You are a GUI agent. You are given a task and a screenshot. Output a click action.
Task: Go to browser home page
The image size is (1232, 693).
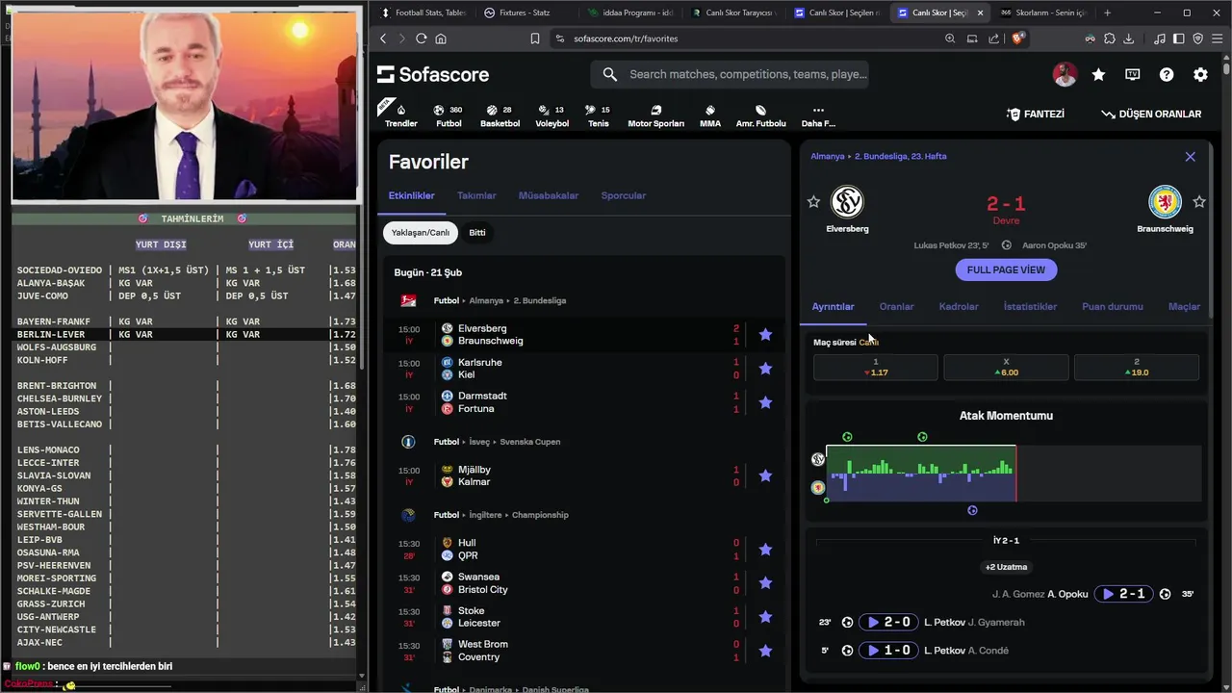(x=441, y=38)
